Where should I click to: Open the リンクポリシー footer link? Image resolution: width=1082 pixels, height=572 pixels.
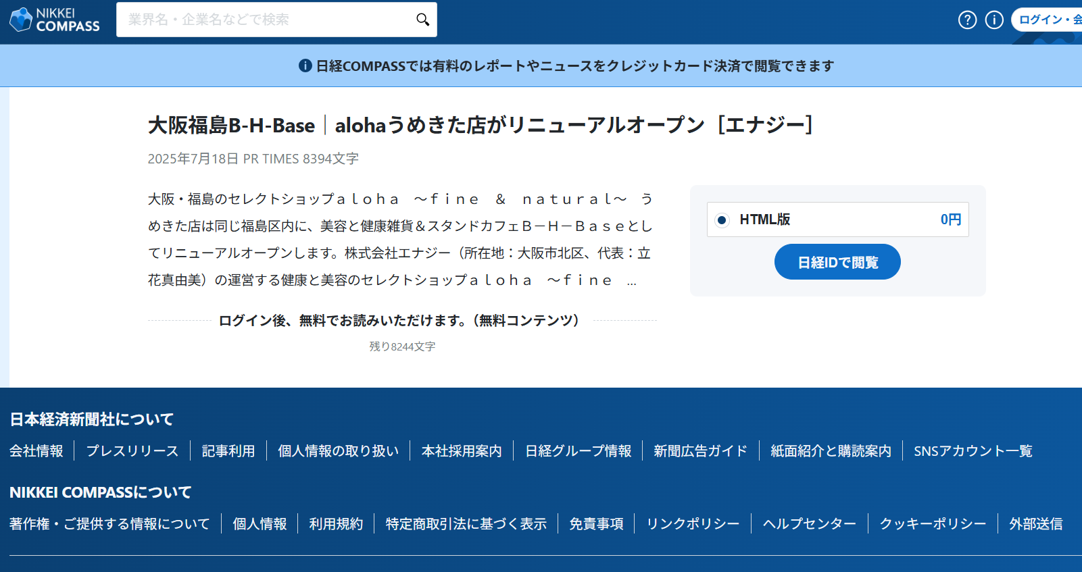point(693,524)
